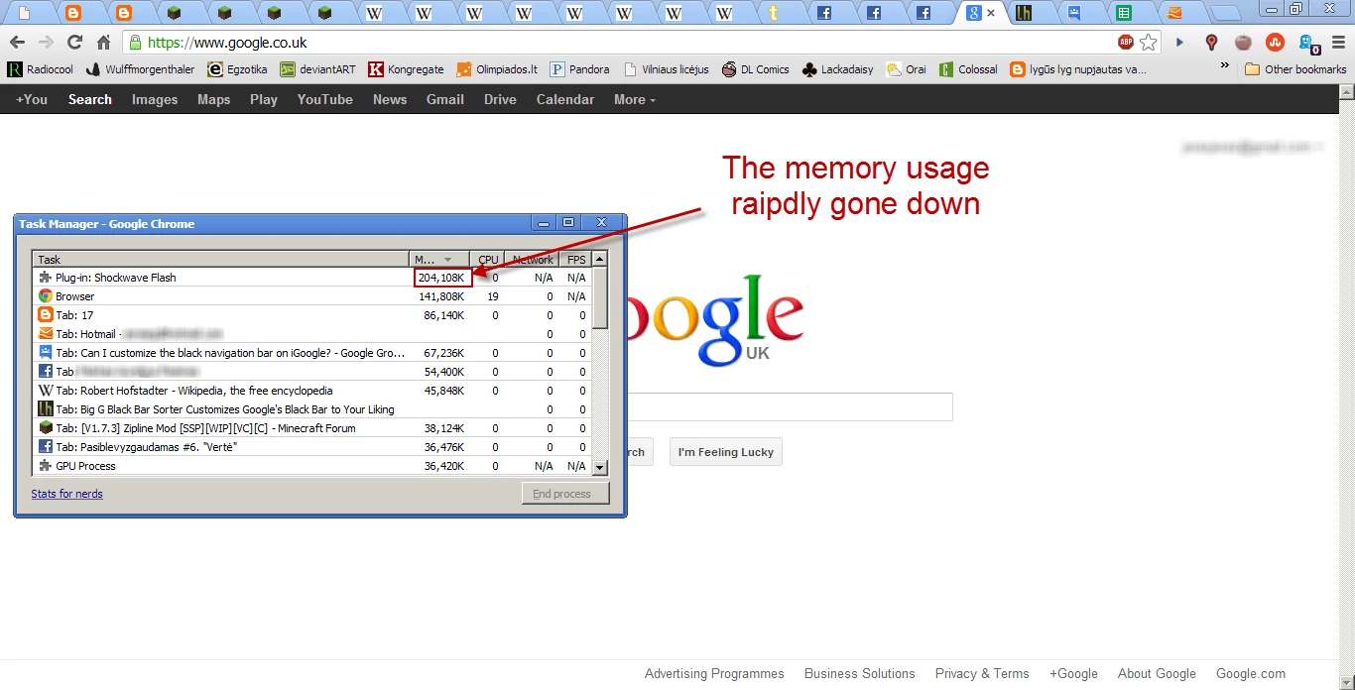Image resolution: width=1355 pixels, height=690 pixels.
Task: Open Calendar in the Google bar
Action: [565, 99]
